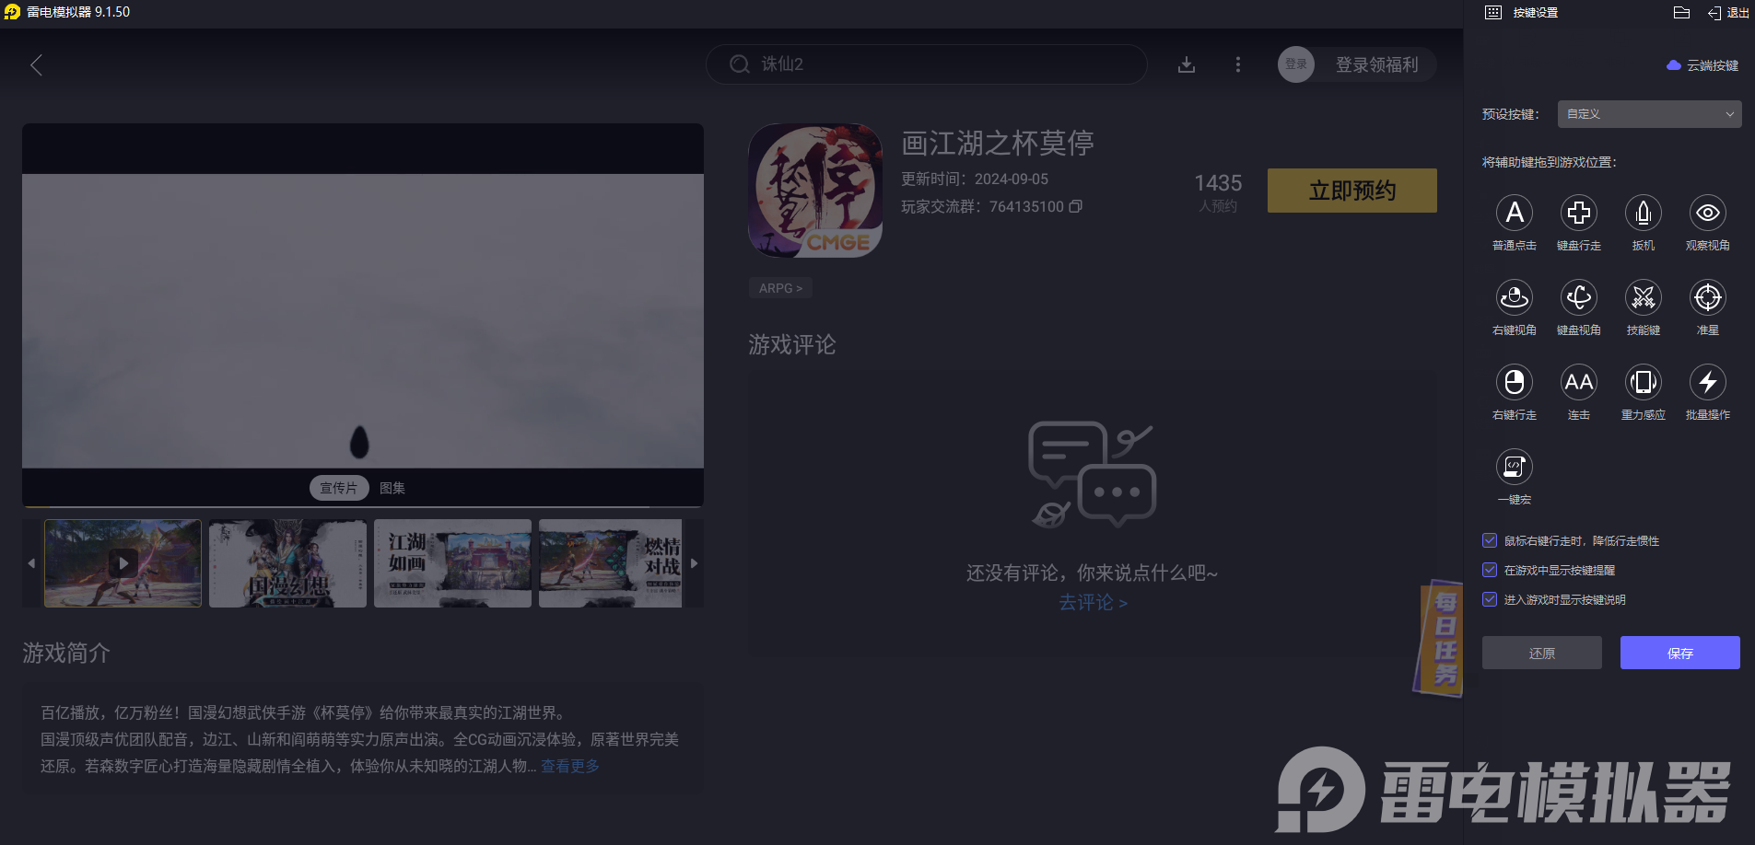1755x845 pixels.
Task: Click the 诛仙2 search input field
Action: [x=926, y=64]
